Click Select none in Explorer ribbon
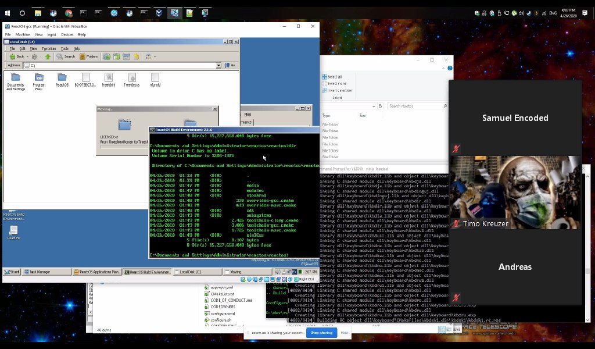 (x=334, y=84)
